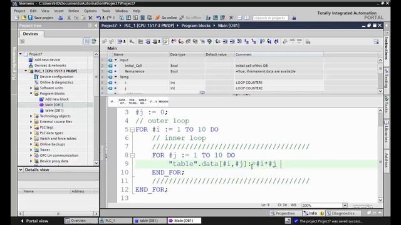
Task: Click the Indent text icon in the editor toolbar
Action: click(225, 41)
